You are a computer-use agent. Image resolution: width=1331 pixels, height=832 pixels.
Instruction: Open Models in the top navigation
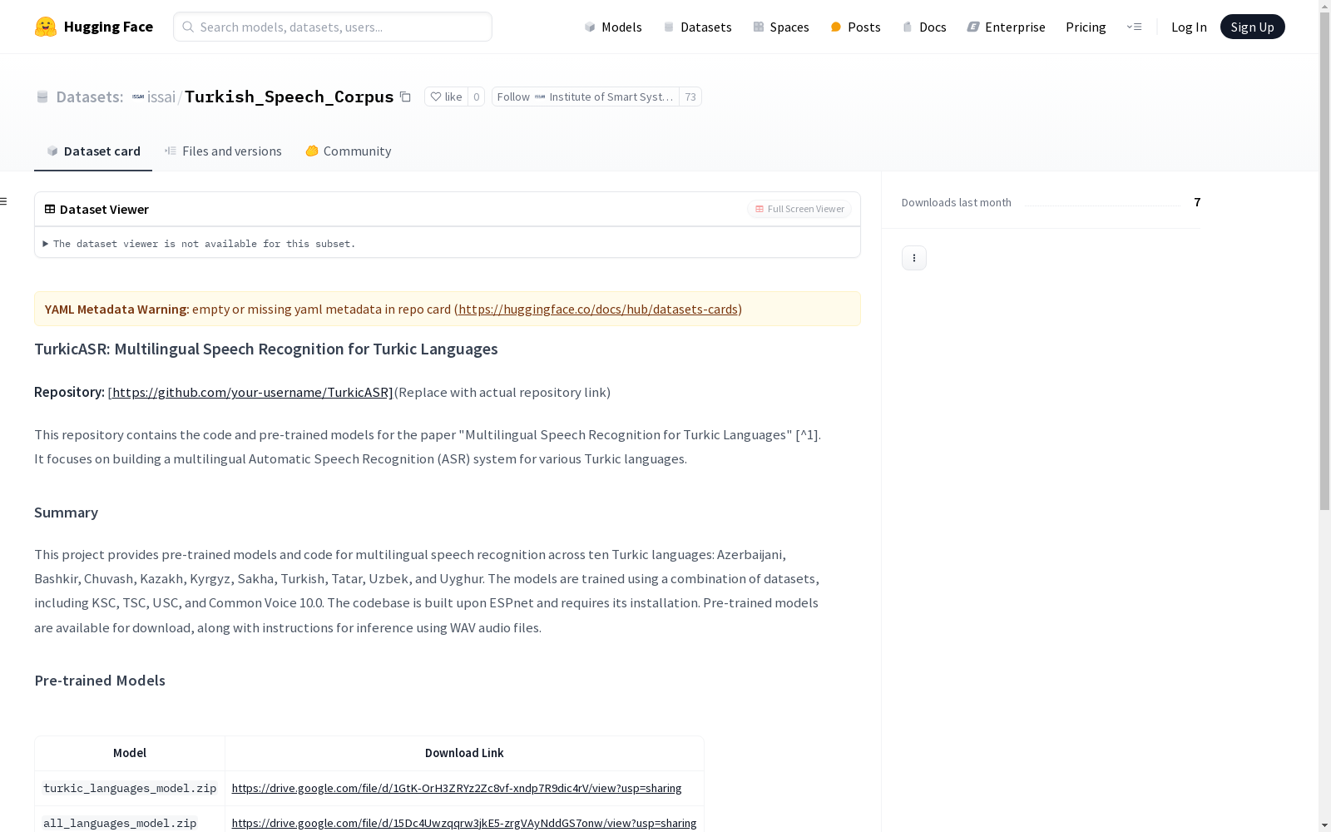[613, 27]
